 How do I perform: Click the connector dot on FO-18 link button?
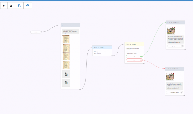[x=181, y=92]
